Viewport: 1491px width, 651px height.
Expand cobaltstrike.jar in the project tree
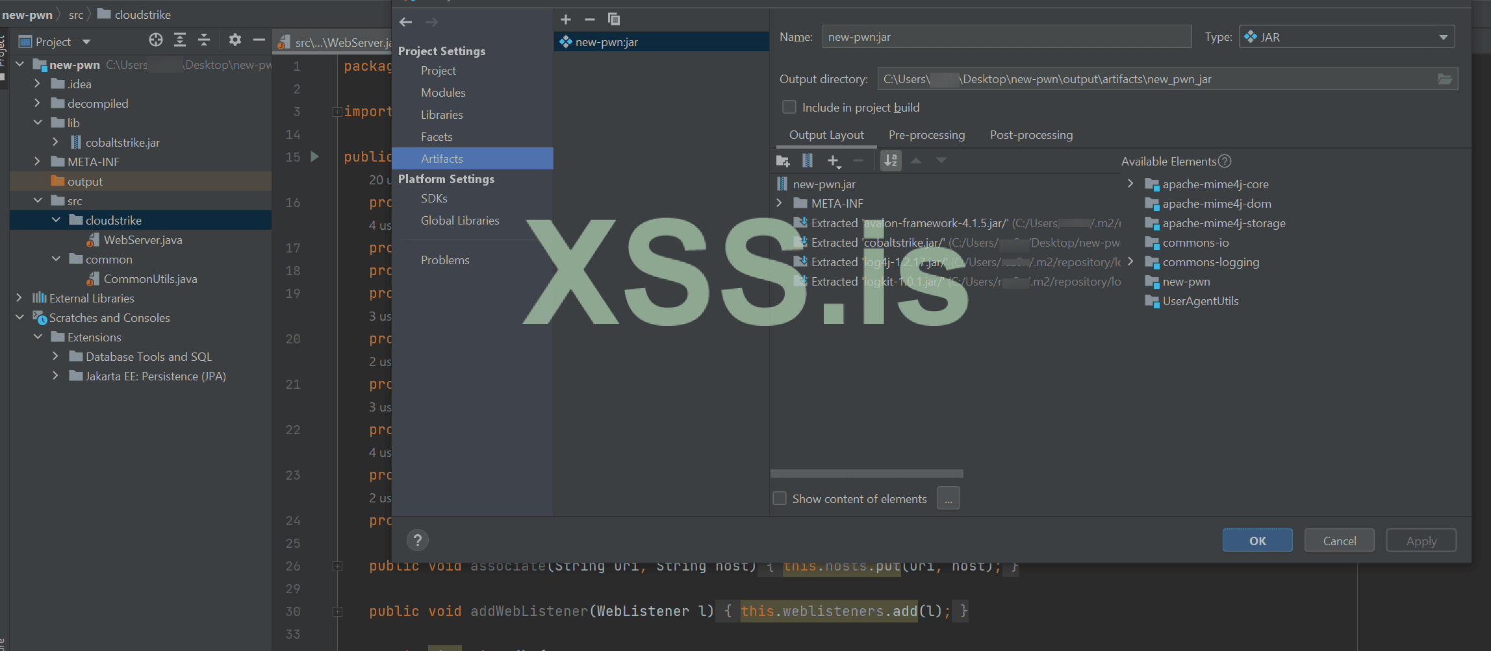(55, 142)
